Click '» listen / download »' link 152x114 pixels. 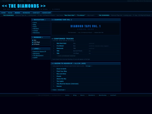(x=59, y=90)
